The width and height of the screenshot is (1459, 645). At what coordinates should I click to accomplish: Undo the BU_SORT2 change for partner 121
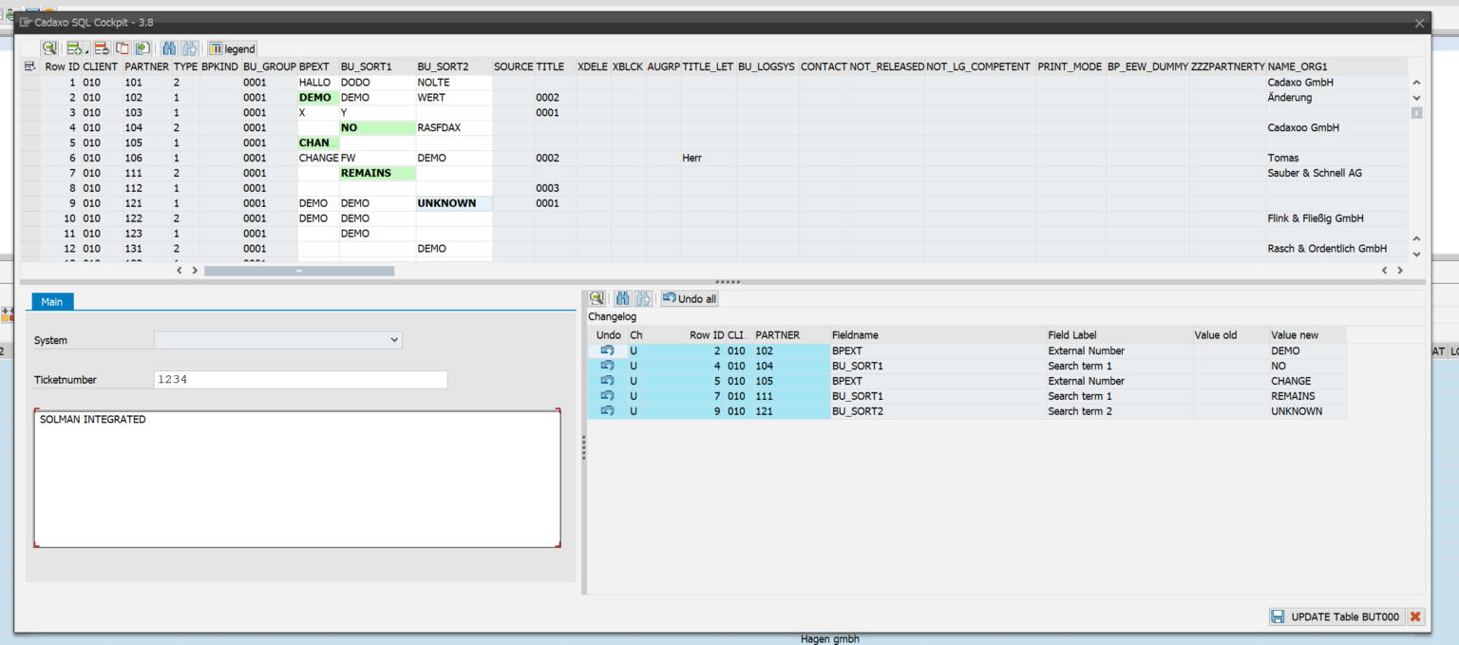pos(608,411)
